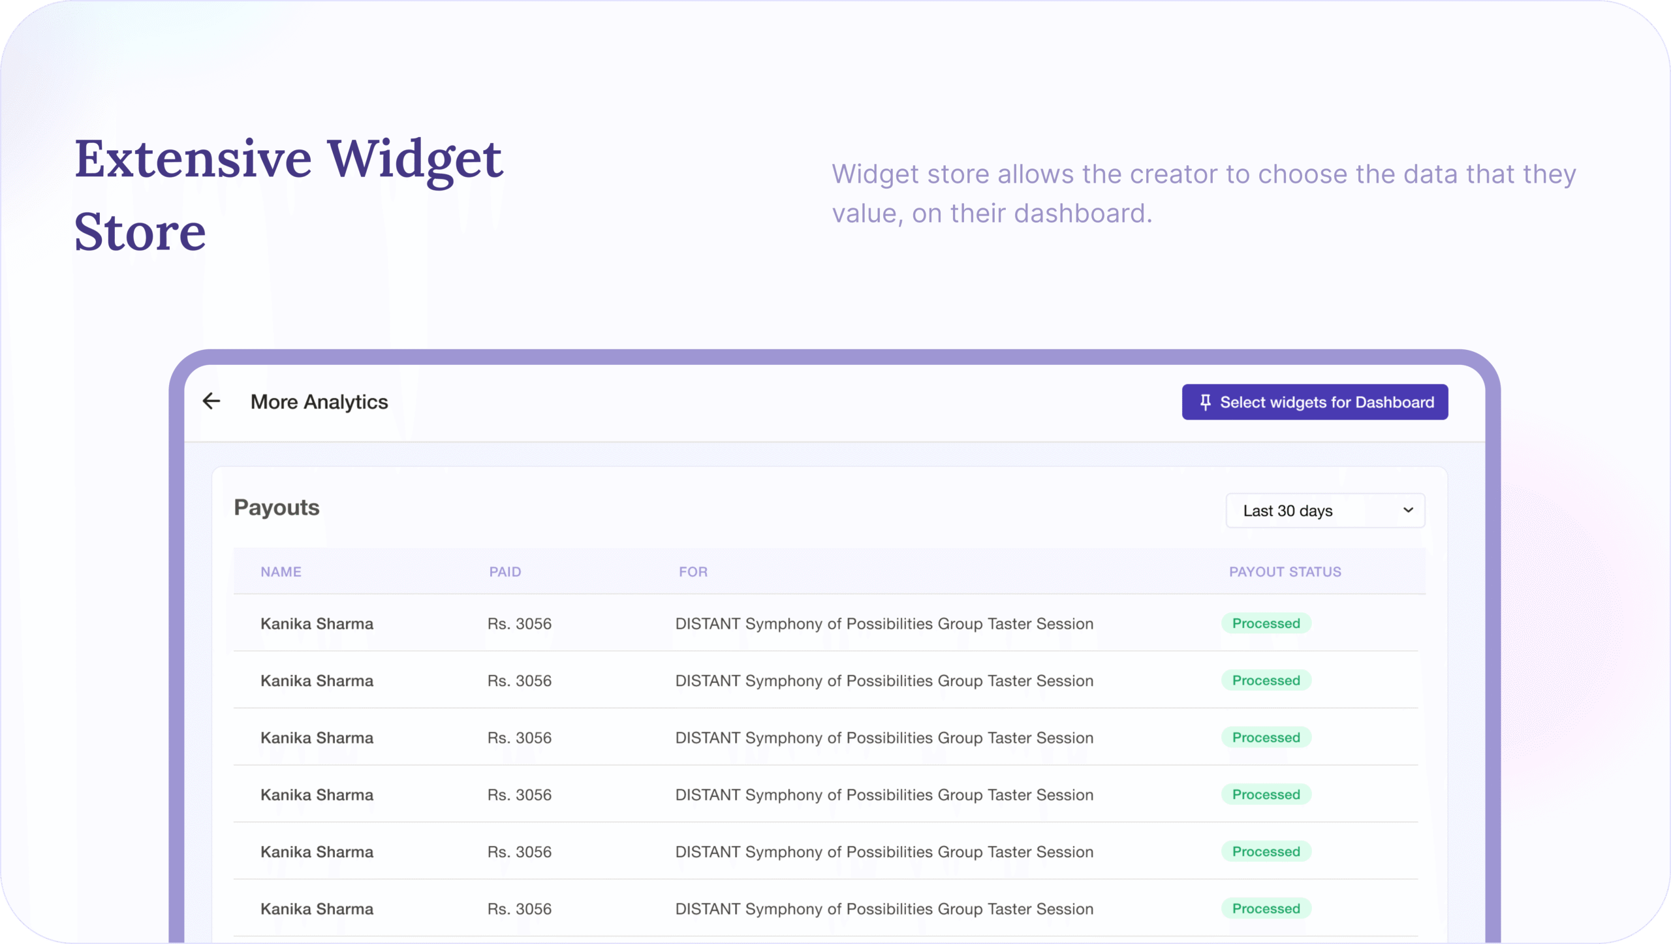Click the fifth row's session description
The image size is (1671, 944).
pyautogui.click(x=884, y=852)
